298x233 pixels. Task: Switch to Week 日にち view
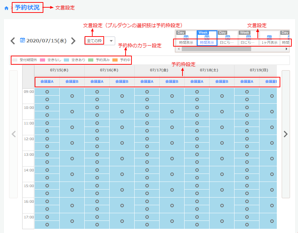[x=248, y=38]
